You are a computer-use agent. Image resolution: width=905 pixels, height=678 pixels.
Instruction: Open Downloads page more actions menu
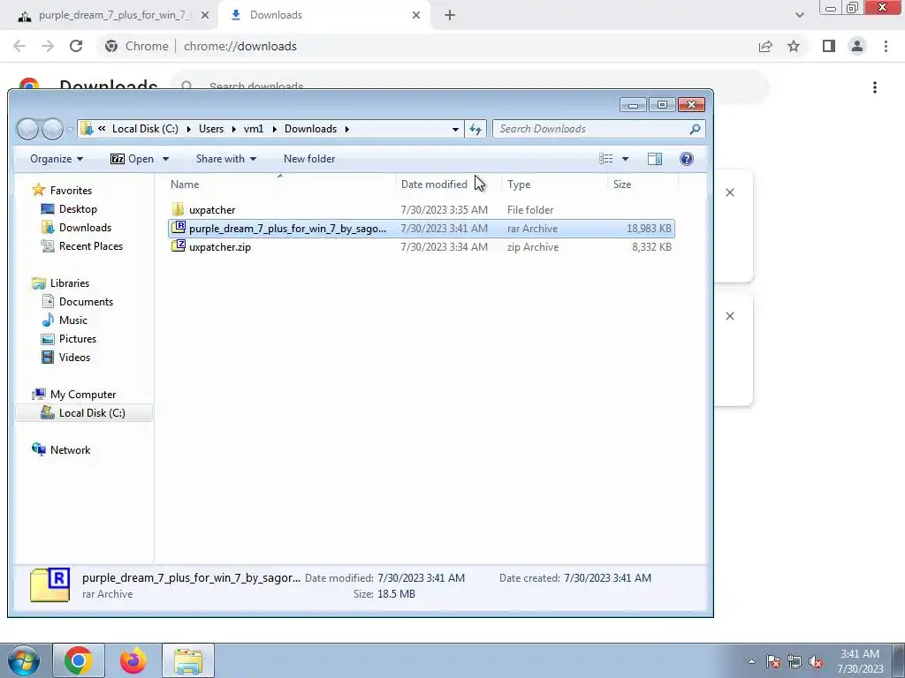pos(875,87)
